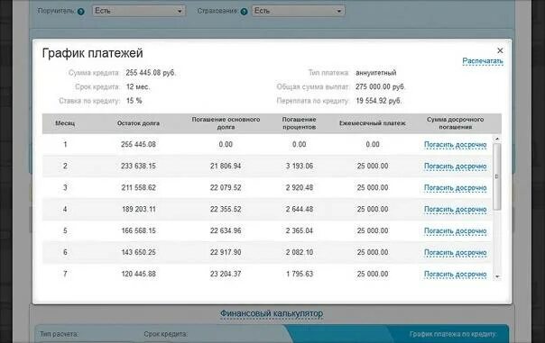
Task: Click Погасить досрочно for month 3
Action: [x=455, y=187]
